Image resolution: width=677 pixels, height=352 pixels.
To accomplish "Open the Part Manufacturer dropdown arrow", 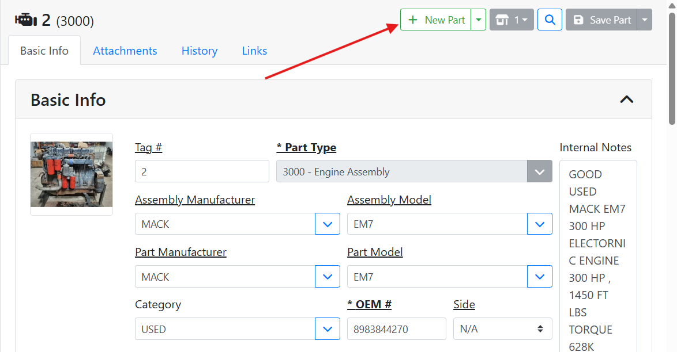I will pos(328,277).
